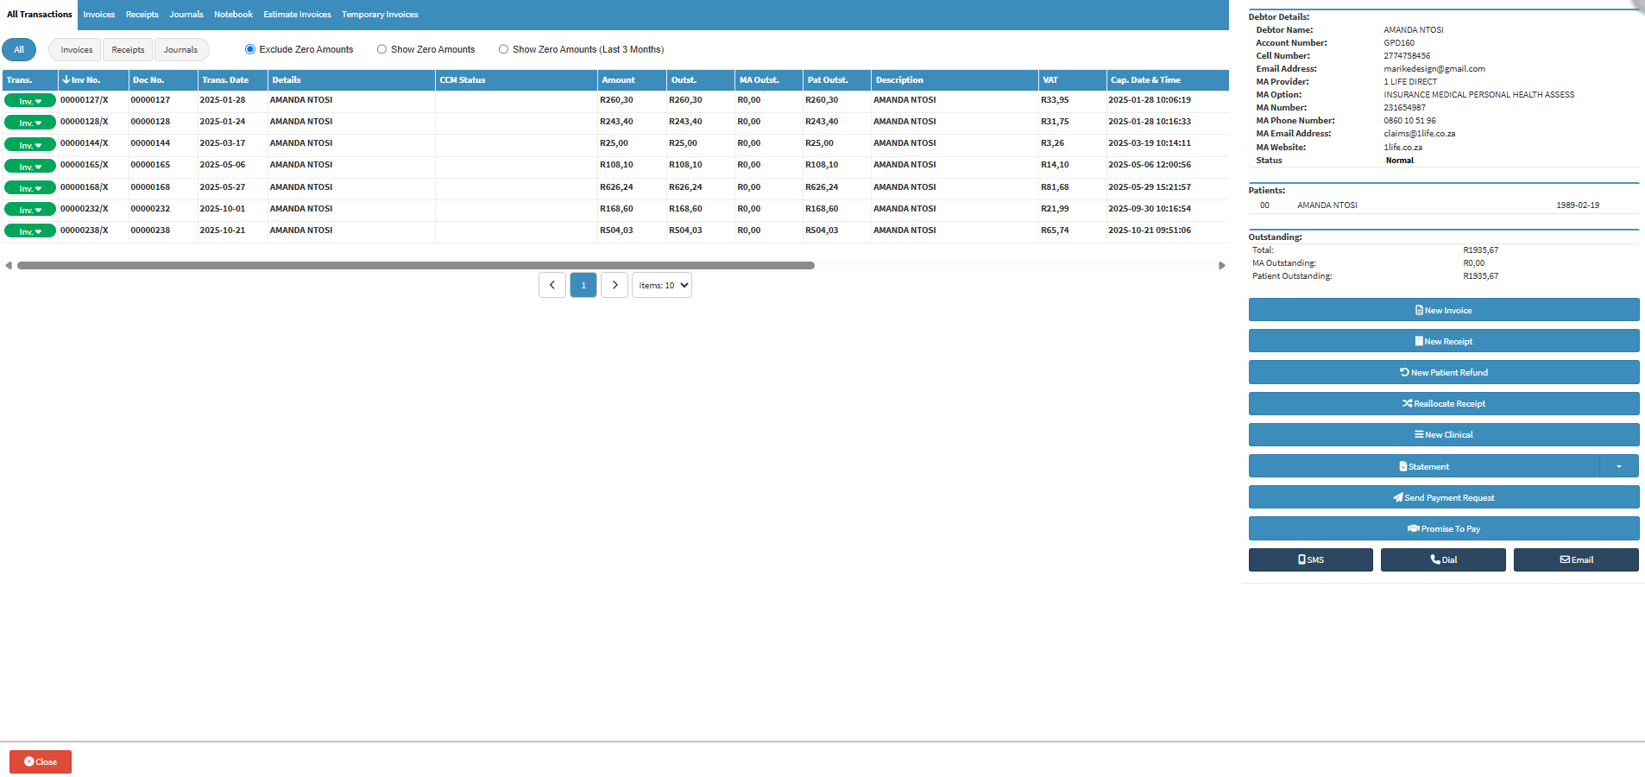Expand the Statement dropdown arrow
Viewport: 1645px width, 777px height.
pos(1618,467)
